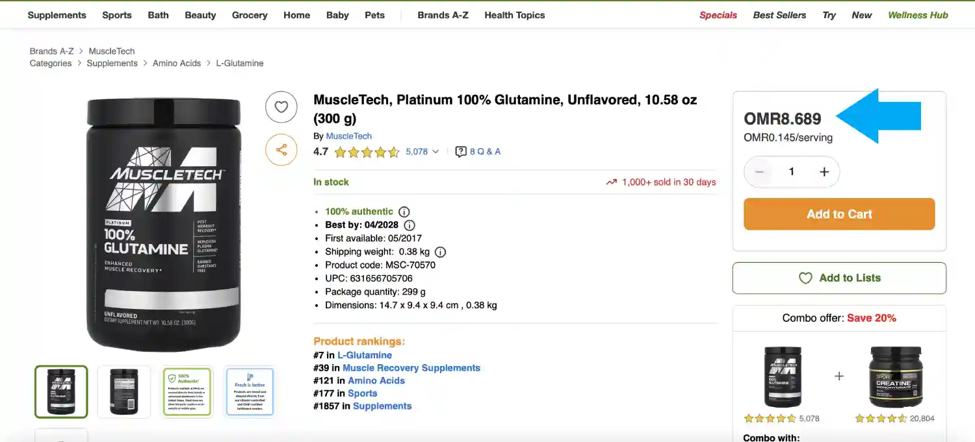The width and height of the screenshot is (975, 442).
Task: Open the 100% authentic info icon
Action: click(404, 212)
